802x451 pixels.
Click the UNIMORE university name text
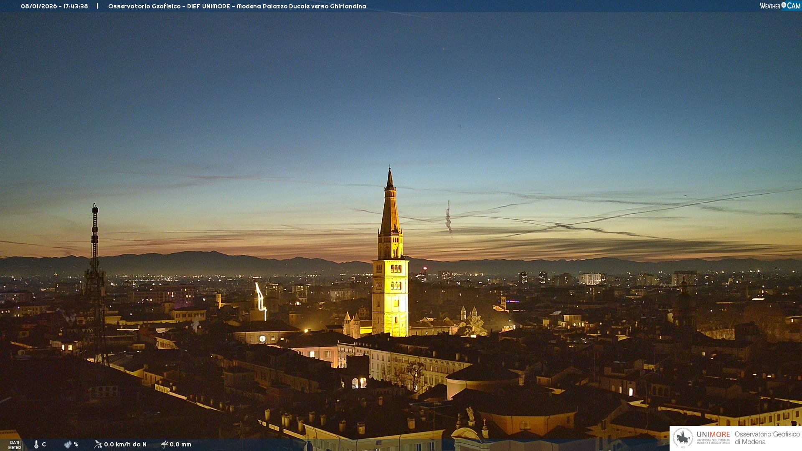(x=713, y=435)
